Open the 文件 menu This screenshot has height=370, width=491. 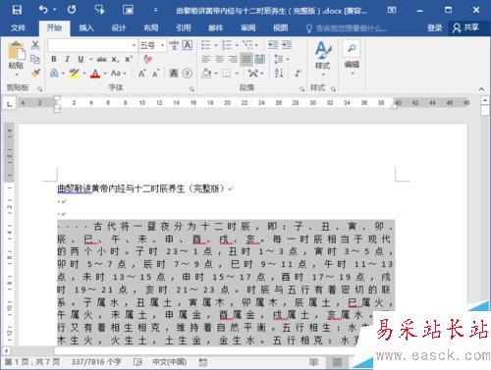[x=18, y=27]
